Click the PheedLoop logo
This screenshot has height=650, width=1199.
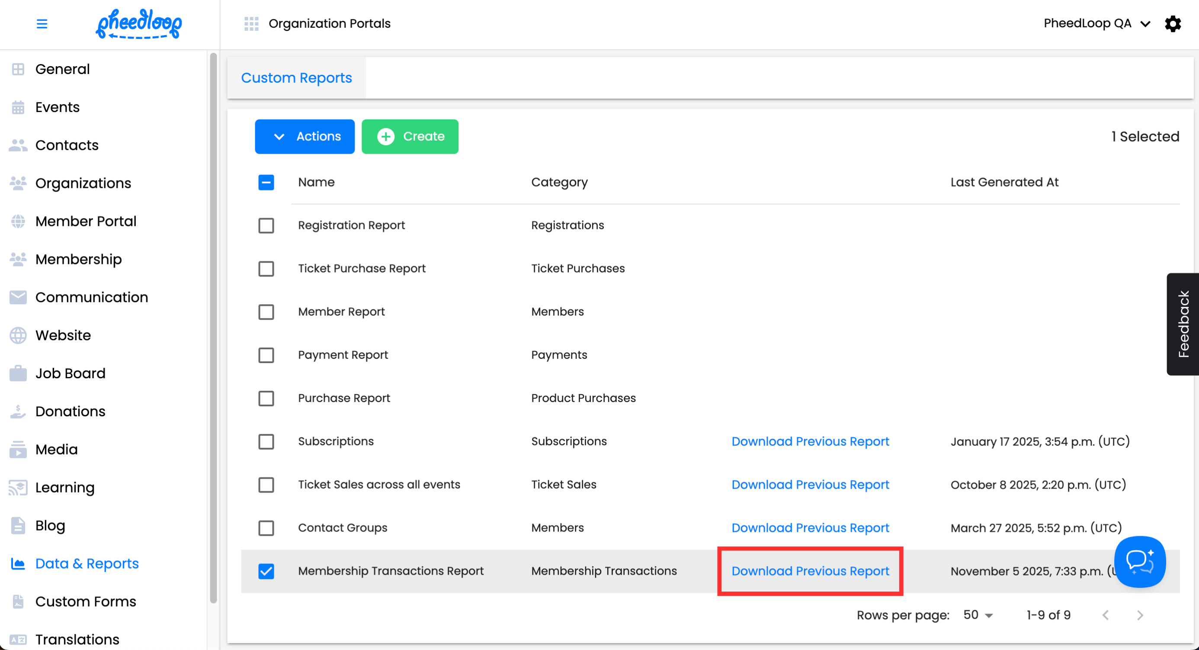coord(139,24)
